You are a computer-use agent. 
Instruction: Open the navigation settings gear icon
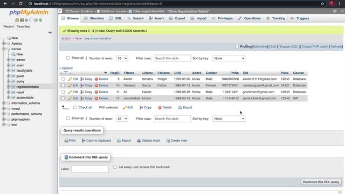[x=36, y=20]
